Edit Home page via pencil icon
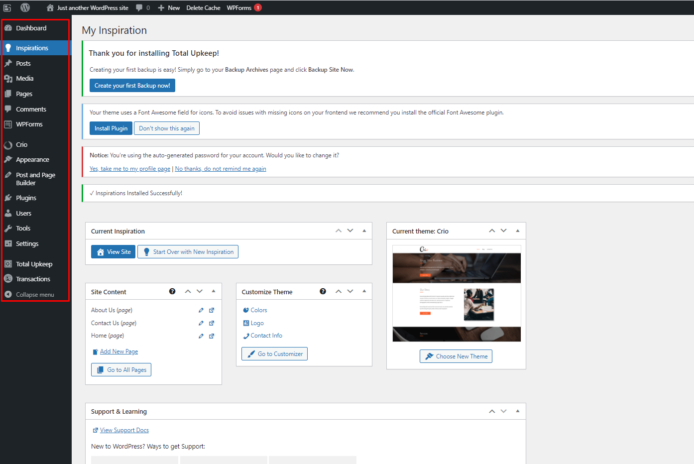 click(x=201, y=336)
